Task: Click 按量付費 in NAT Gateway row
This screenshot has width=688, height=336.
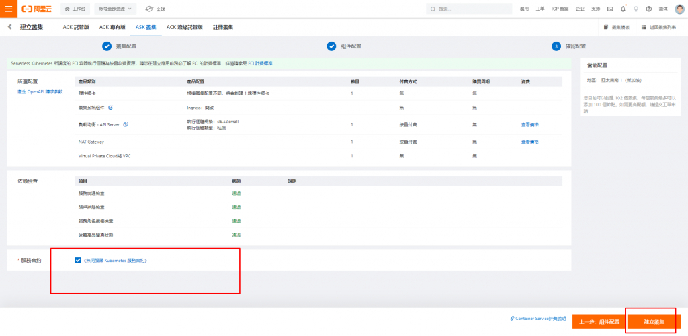Action: tap(408, 142)
